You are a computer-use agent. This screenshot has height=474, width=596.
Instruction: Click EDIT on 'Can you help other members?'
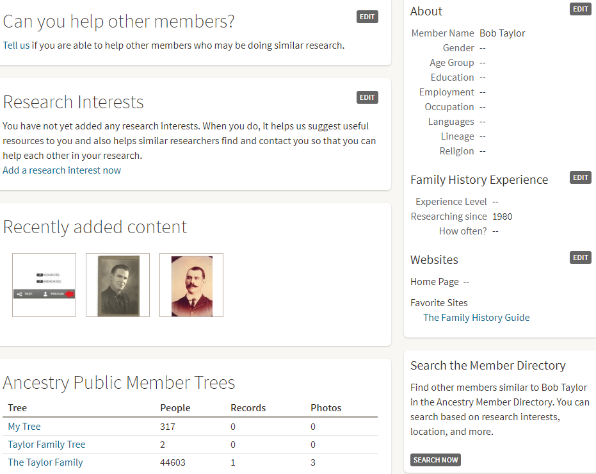tap(367, 17)
